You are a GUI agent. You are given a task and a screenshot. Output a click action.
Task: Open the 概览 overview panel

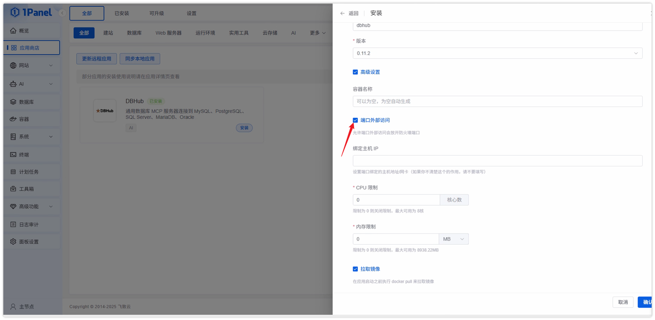pyautogui.click(x=23, y=30)
